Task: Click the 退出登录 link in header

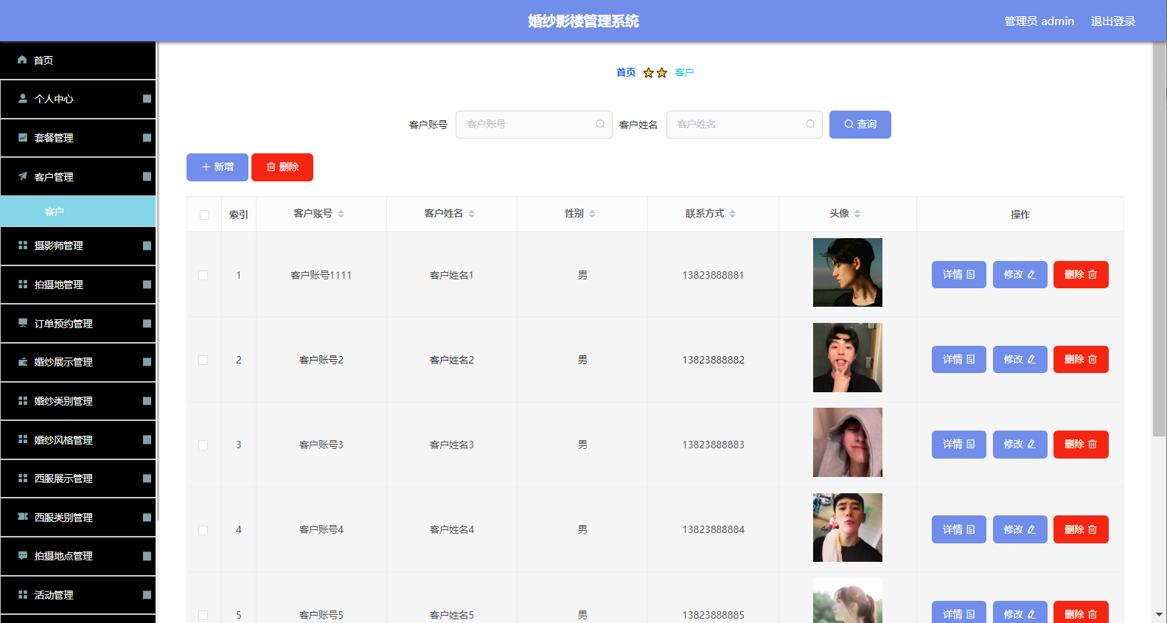Action: [1113, 21]
